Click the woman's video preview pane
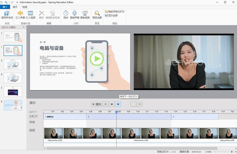The image size is (237, 154). (x=184, y=62)
